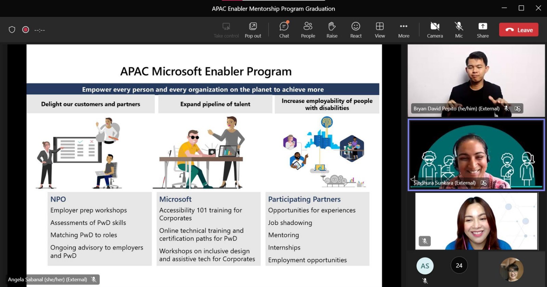Open the More actions menu
This screenshot has width=547, height=287.
(404, 30)
